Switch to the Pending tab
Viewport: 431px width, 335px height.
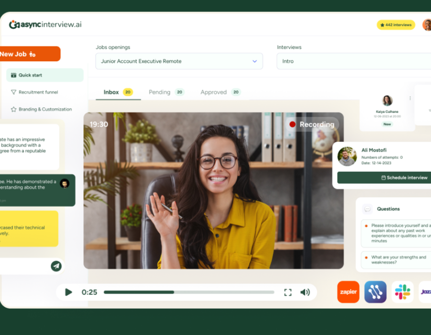[159, 92]
